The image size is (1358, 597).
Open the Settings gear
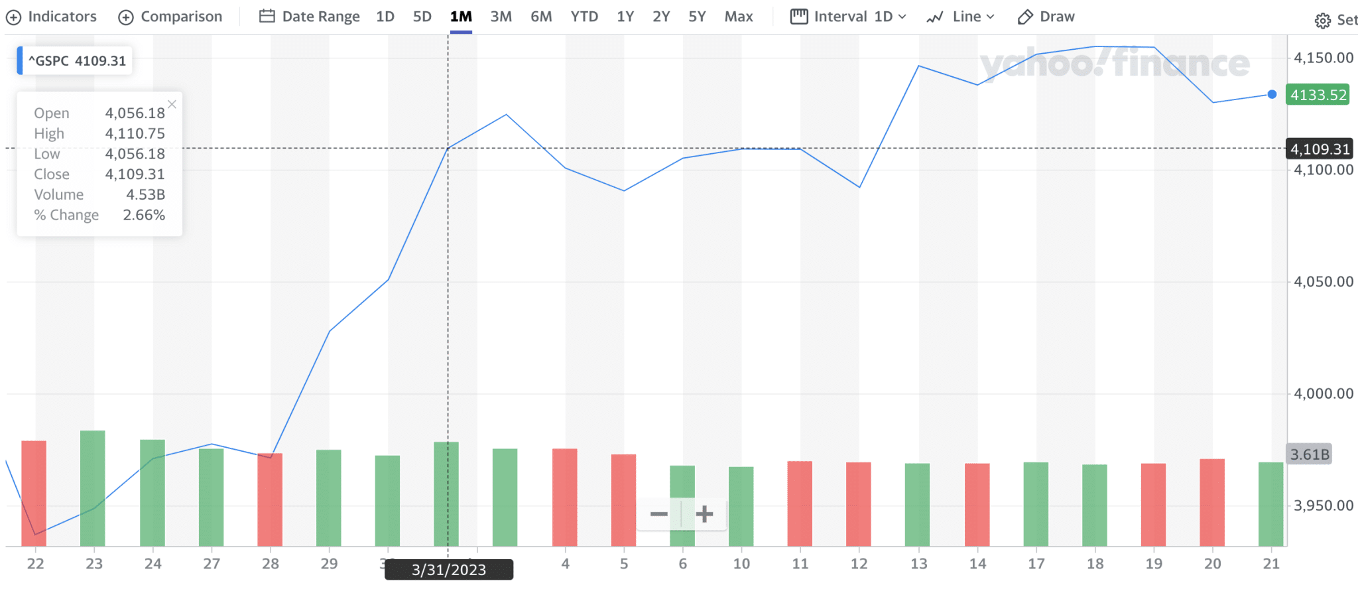[x=1322, y=21]
